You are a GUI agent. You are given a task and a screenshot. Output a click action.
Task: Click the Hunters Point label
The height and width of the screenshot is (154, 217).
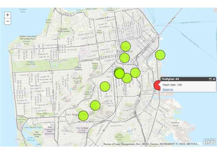(x=175, y=124)
